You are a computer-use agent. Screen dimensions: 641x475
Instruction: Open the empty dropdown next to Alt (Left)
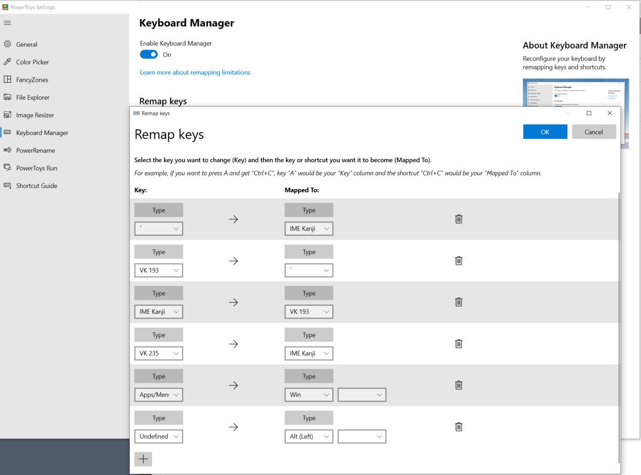click(362, 437)
